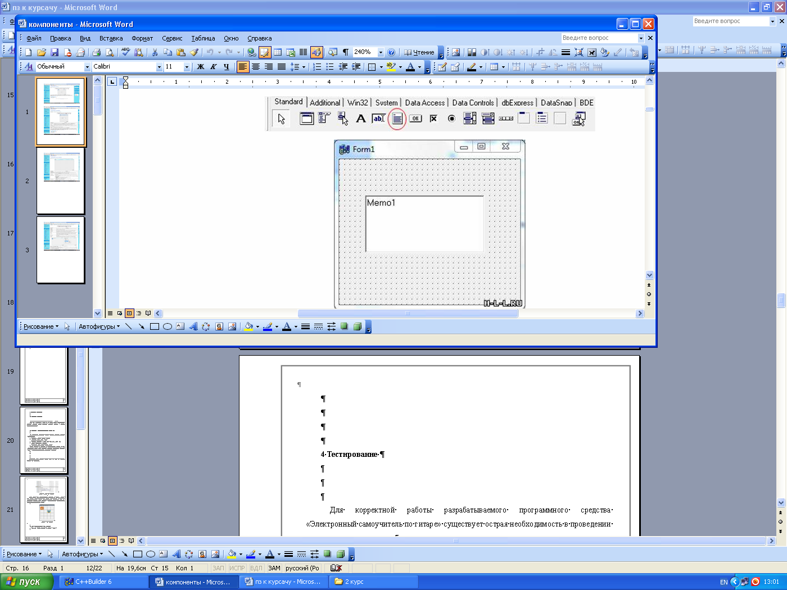Open Рисование menu in компоненты drawing toolbar
The width and height of the screenshot is (787, 590).
click(41, 326)
